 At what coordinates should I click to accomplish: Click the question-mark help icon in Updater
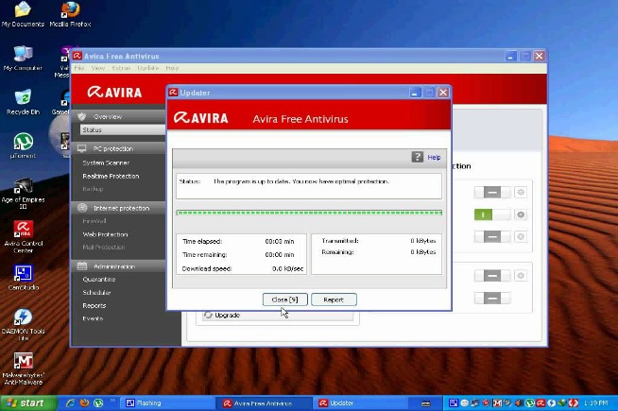(417, 157)
